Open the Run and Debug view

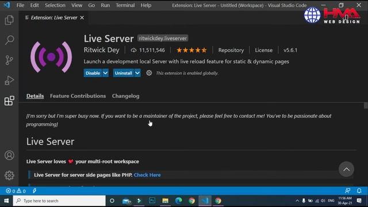[x=9, y=80]
